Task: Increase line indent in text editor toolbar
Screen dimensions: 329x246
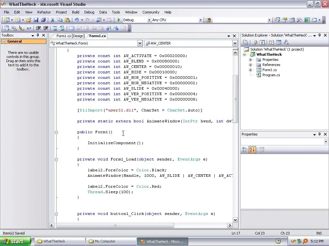Action: pos(46,28)
